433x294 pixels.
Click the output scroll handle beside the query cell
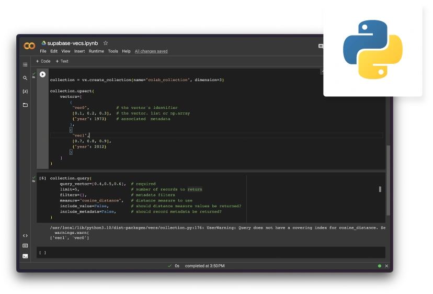coord(380,189)
